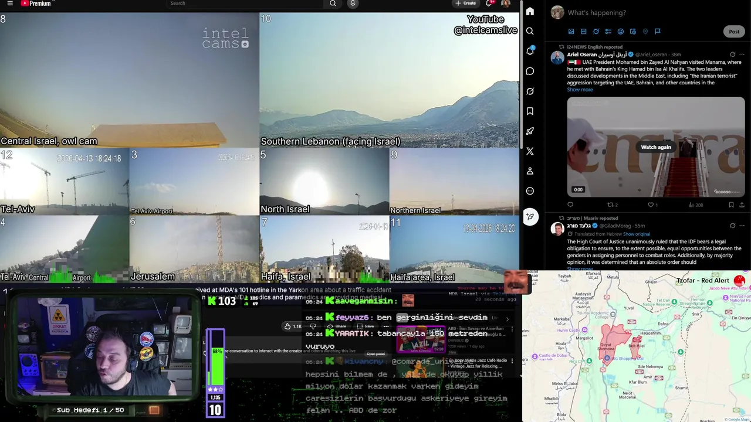The height and width of the screenshot is (422, 751).
Task: Open the X Premium logo in the sidebar
Action: (530, 151)
